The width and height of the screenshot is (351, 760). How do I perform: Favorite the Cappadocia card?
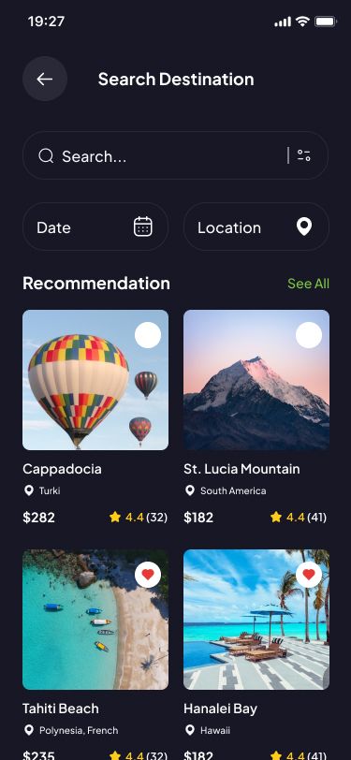[x=148, y=335]
